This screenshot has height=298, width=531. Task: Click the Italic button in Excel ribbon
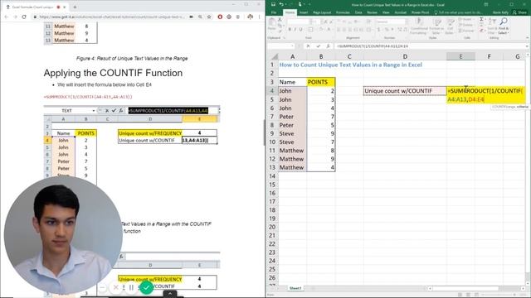[295, 30]
